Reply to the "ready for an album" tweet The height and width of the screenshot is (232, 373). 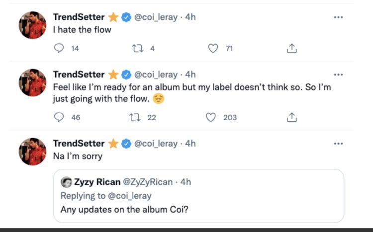pyautogui.click(x=59, y=117)
